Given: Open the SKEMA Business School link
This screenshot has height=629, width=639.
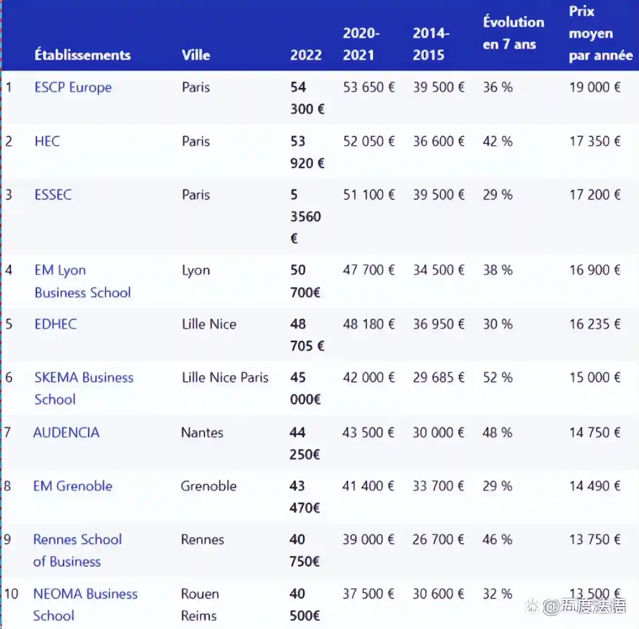Looking at the screenshot, I should [84, 388].
